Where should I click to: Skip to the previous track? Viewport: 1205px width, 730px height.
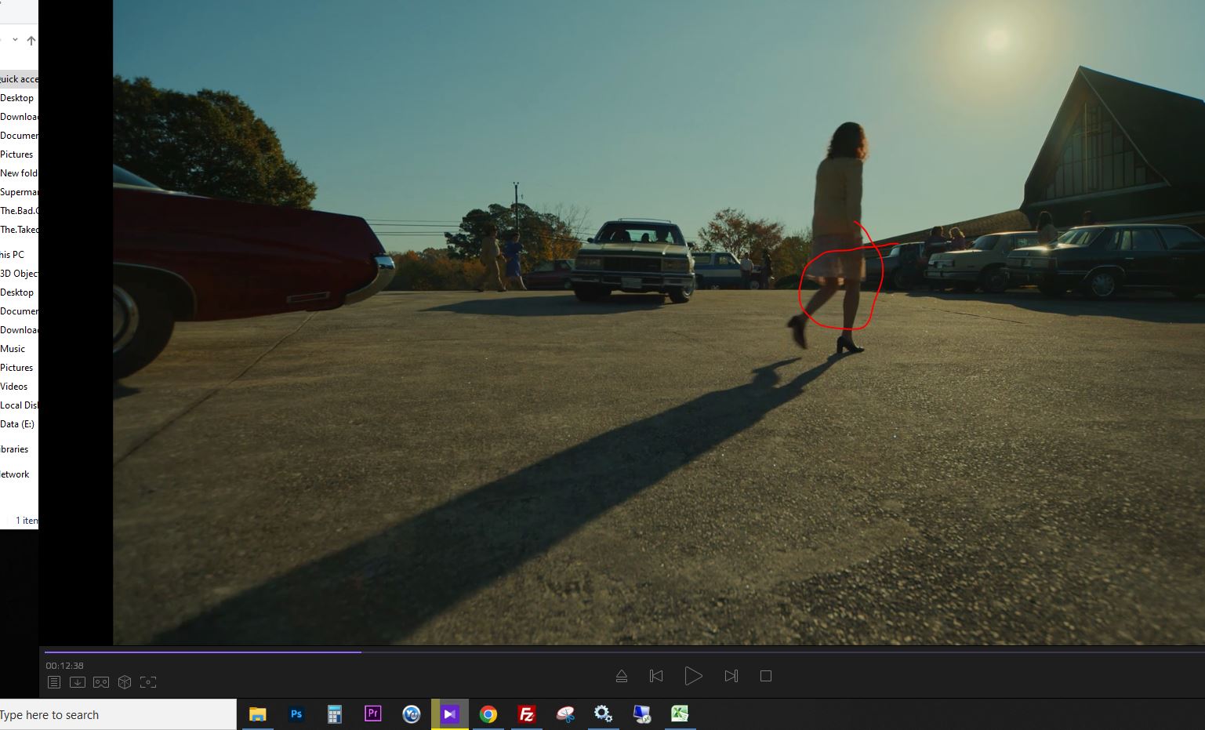pos(656,676)
